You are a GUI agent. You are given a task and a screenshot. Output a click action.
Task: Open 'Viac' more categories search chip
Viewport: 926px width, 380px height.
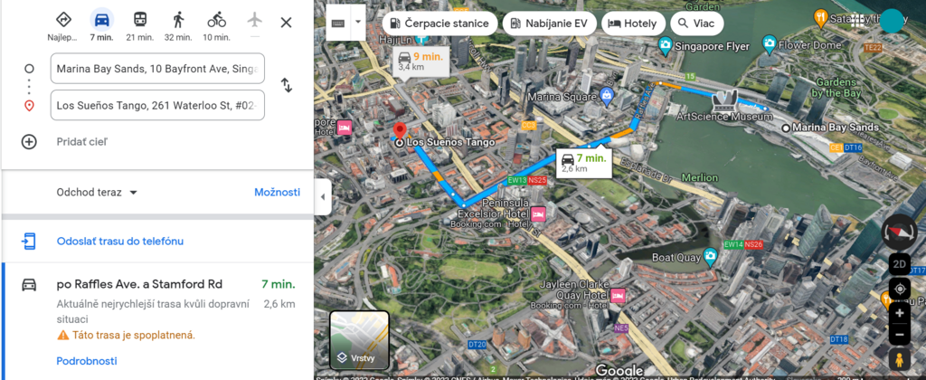click(x=702, y=23)
